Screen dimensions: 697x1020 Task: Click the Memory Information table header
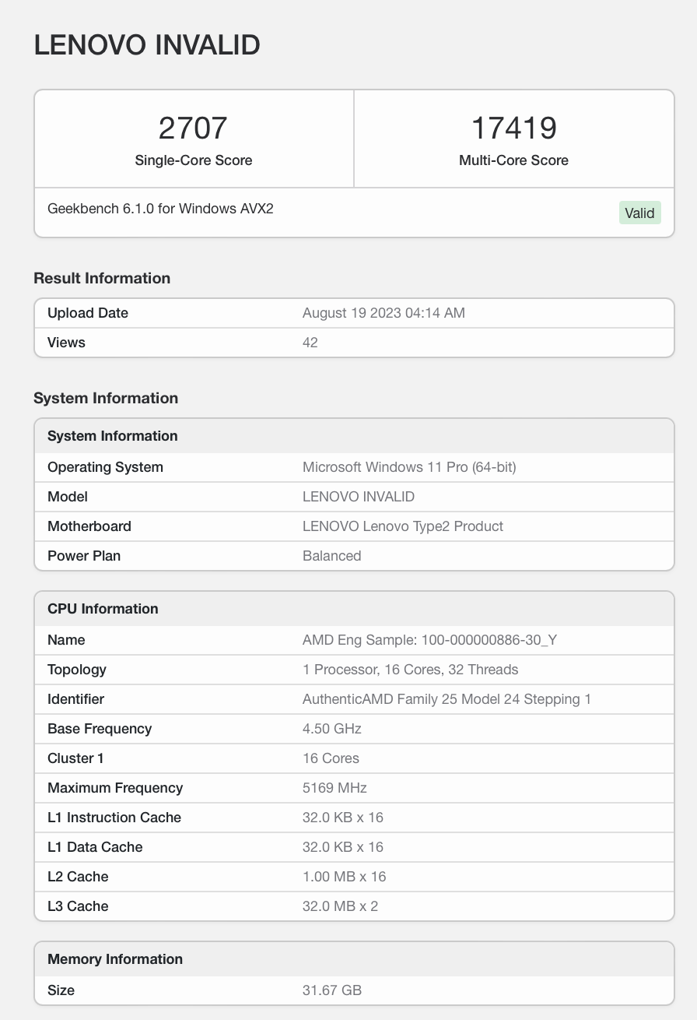click(x=115, y=959)
